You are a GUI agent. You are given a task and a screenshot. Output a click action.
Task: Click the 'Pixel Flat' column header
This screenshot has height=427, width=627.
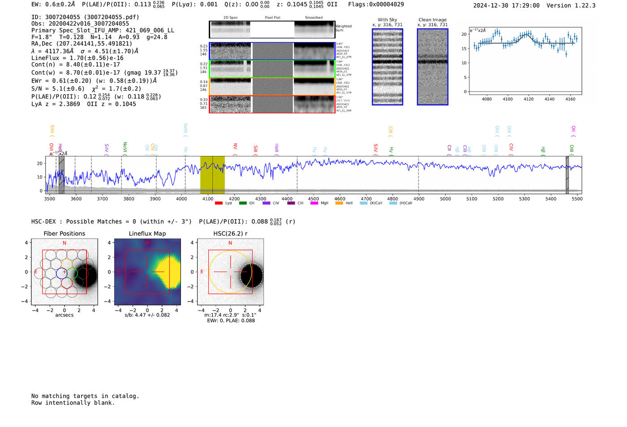[x=272, y=17]
